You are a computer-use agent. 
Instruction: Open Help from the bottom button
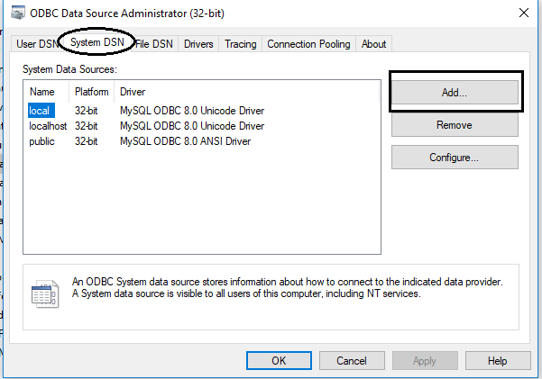click(497, 360)
